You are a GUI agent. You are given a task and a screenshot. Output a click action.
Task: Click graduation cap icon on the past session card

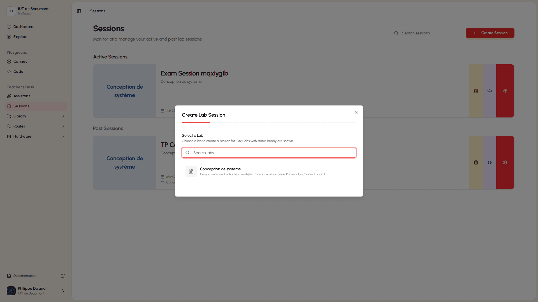pos(490,162)
